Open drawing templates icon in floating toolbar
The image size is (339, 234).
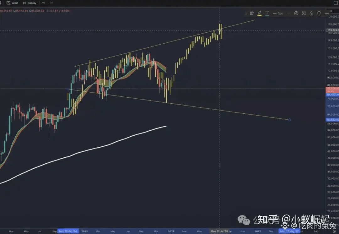[x=252, y=14]
